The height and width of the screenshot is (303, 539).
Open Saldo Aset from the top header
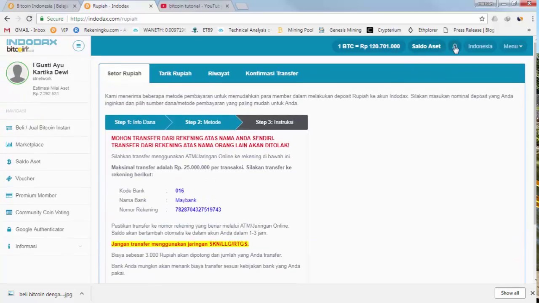coord(426,46)
